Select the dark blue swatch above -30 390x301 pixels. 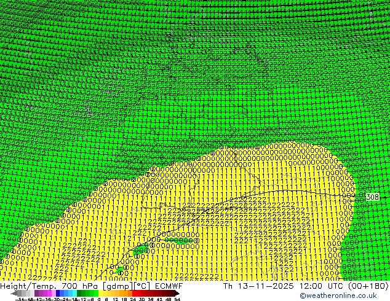58,293
